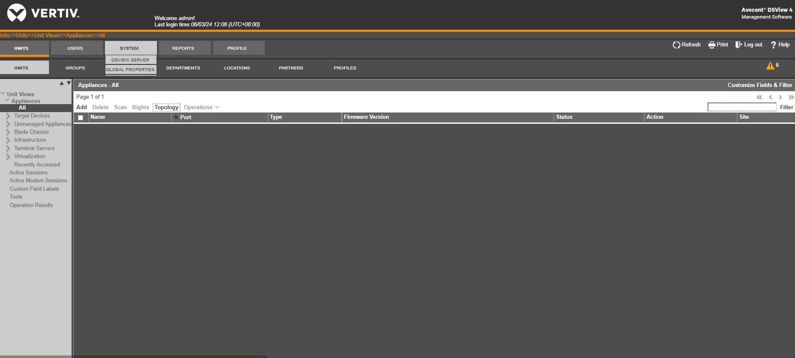Open Help via question mark icon
Image resolution: width=795 pixels, height=358 pixels.
[x=773, y=45]
